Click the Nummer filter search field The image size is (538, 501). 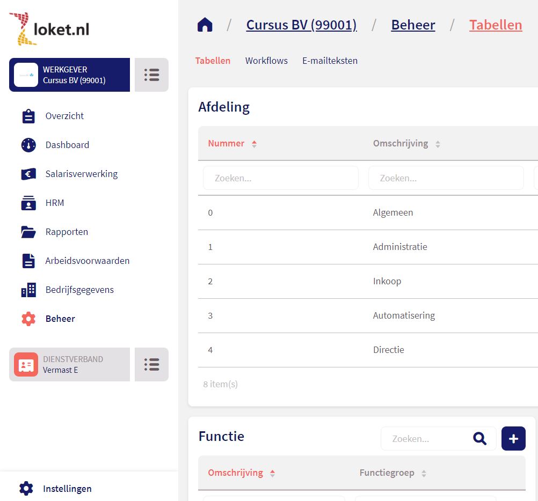pyautogui.click(x=280, y=178)
